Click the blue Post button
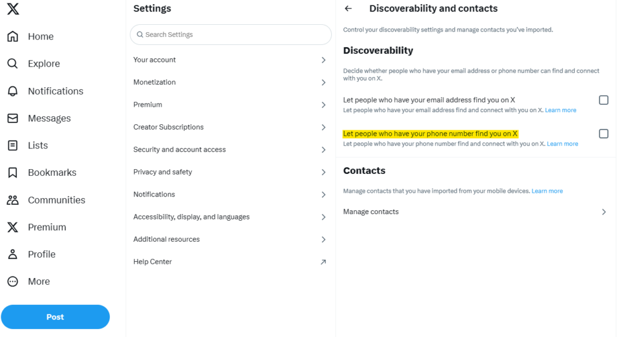The image size is (621, 337). [55, 317]
